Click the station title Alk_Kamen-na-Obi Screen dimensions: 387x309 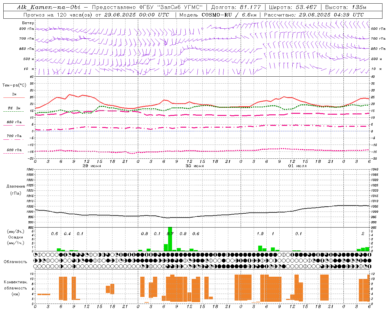click(49, 7)
